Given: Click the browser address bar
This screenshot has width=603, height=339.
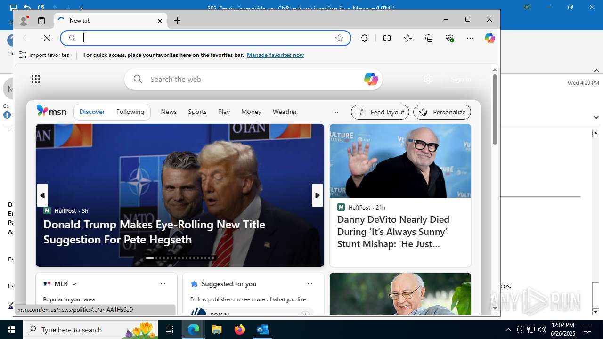Looking at the screenshot, I should click(206, 38).
